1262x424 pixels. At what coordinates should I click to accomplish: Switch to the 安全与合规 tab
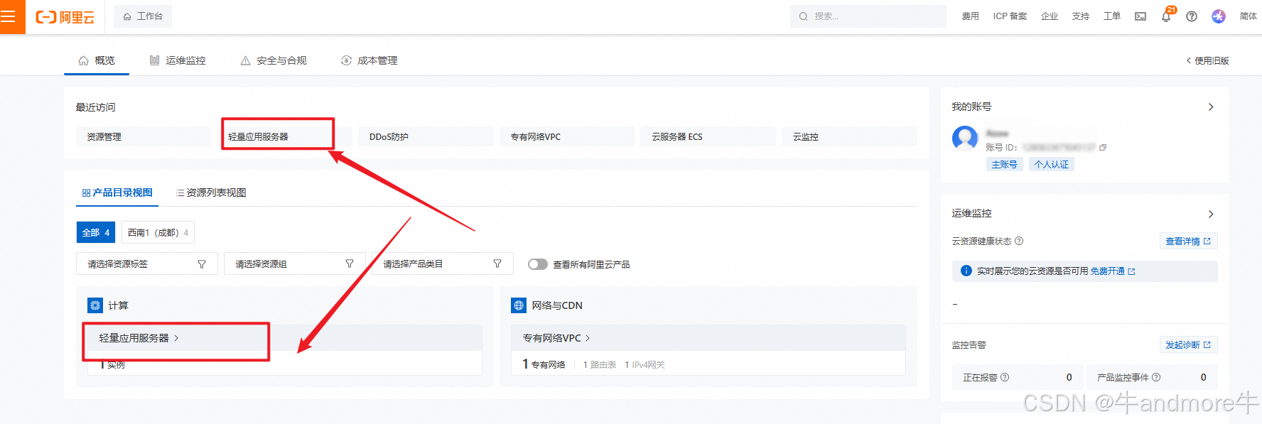(x=274, y=60)
